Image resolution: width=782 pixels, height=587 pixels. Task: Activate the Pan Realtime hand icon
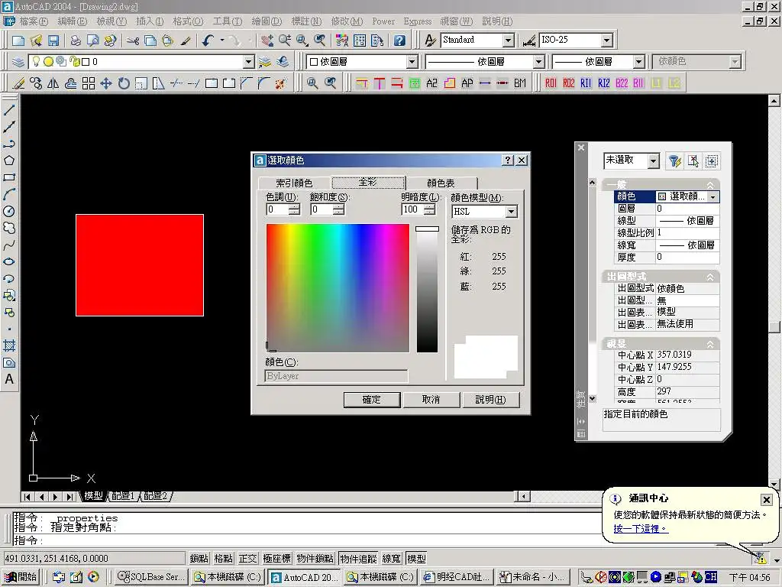coord(267,41)
